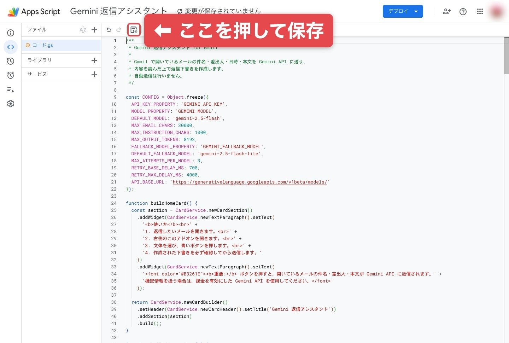Click the string '1. 返信したいメールを開きます。<br>'
The width and height of the screenshot is (509, 343).
pyautogui.click(x=187, y=232)
